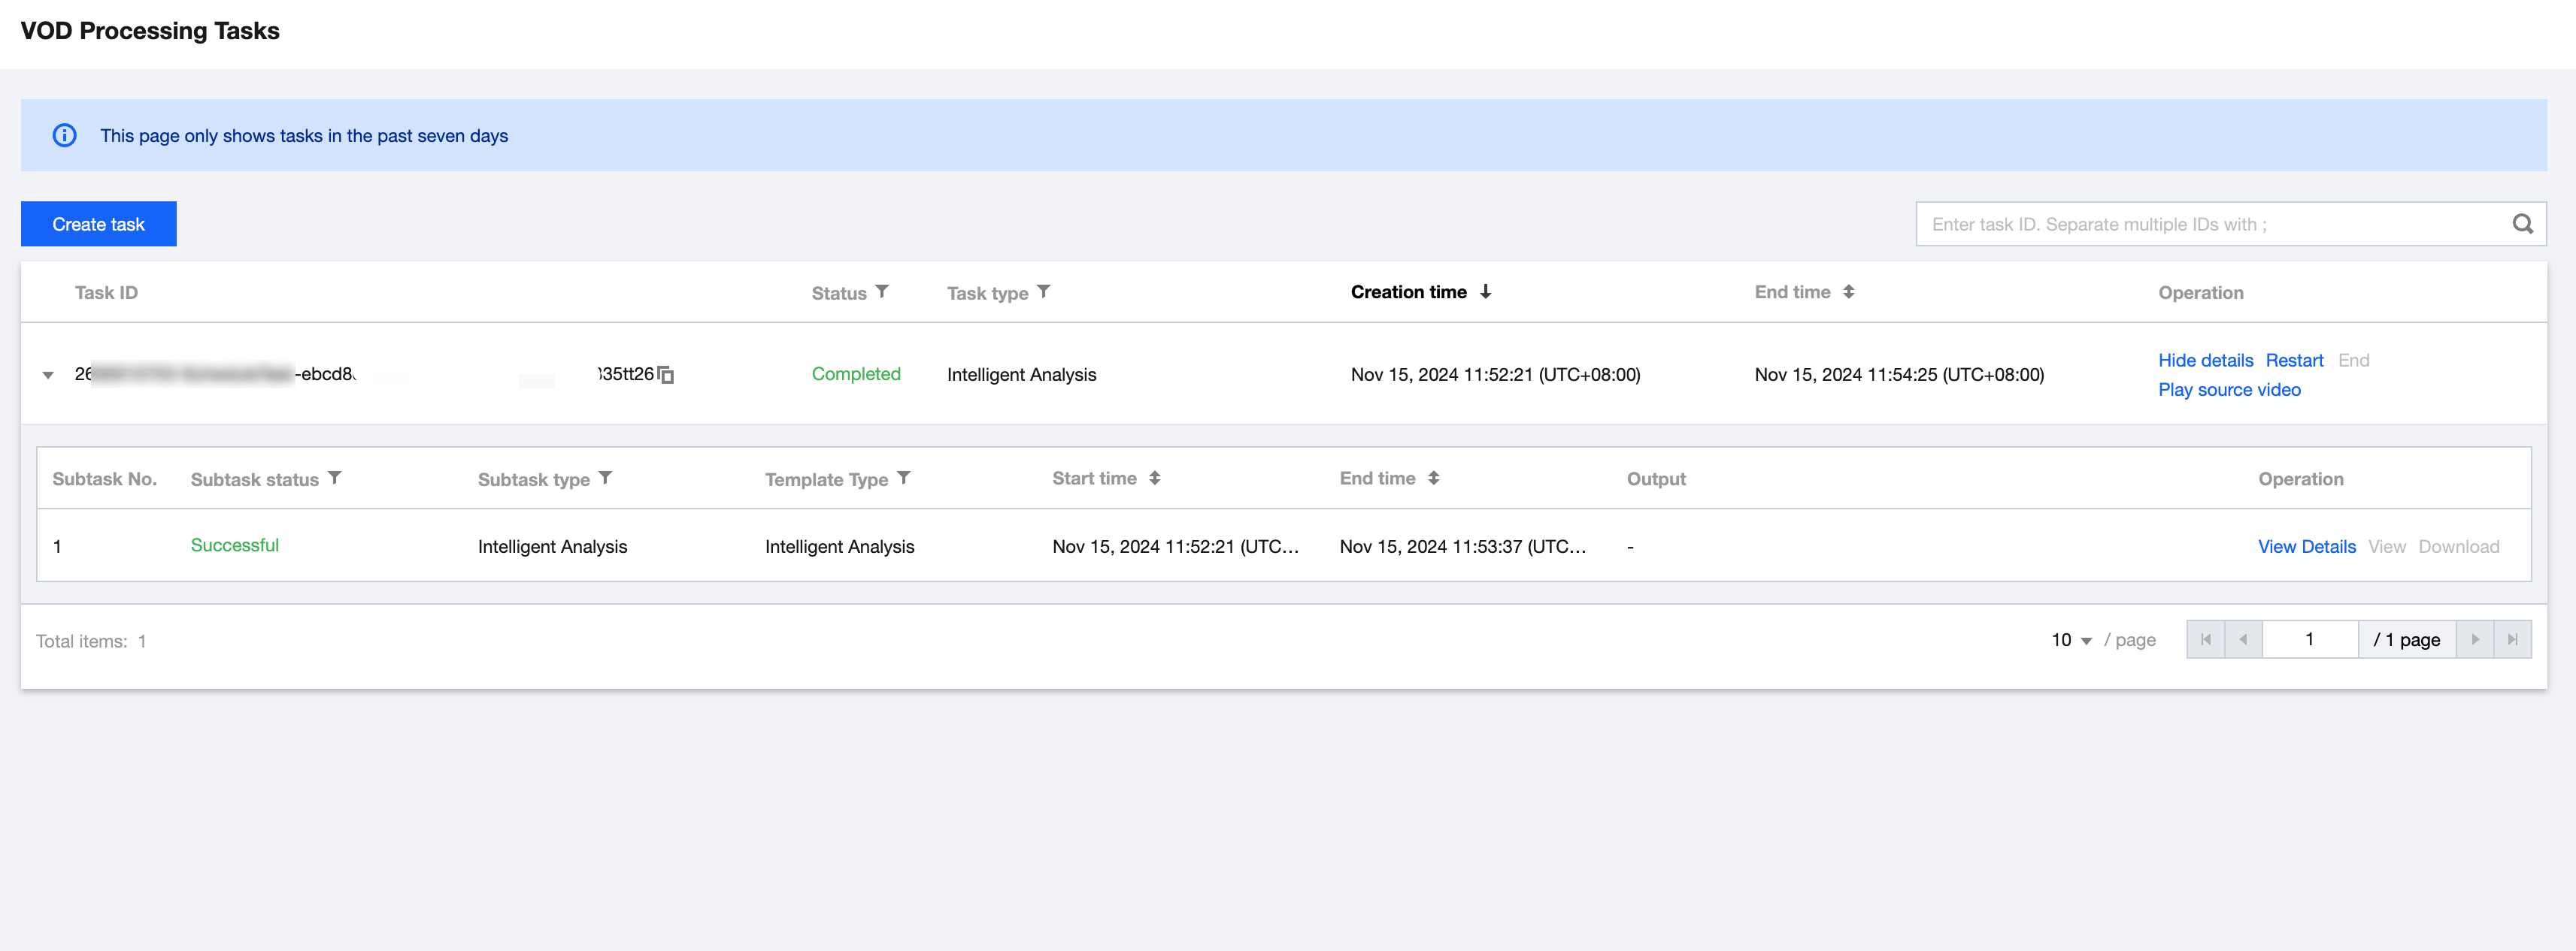
Task: Sort subtasks by End time
Action: pyautogui.click(x=1433, y=479)
